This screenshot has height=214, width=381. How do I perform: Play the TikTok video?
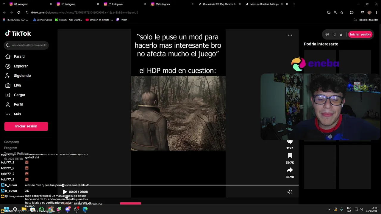65,192
